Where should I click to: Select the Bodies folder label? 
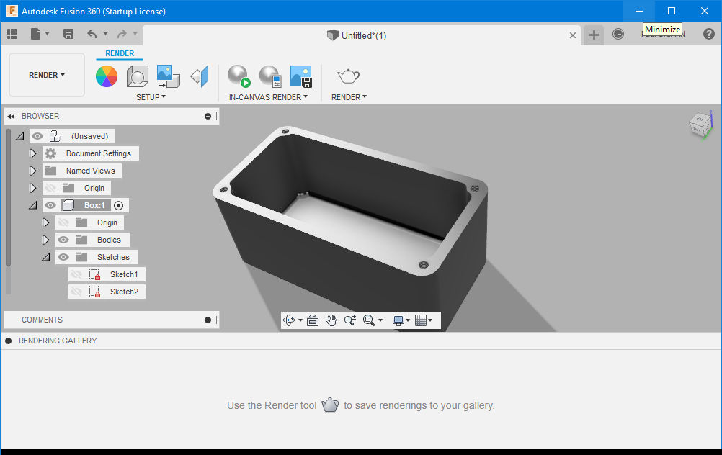[x=109, y=240]
